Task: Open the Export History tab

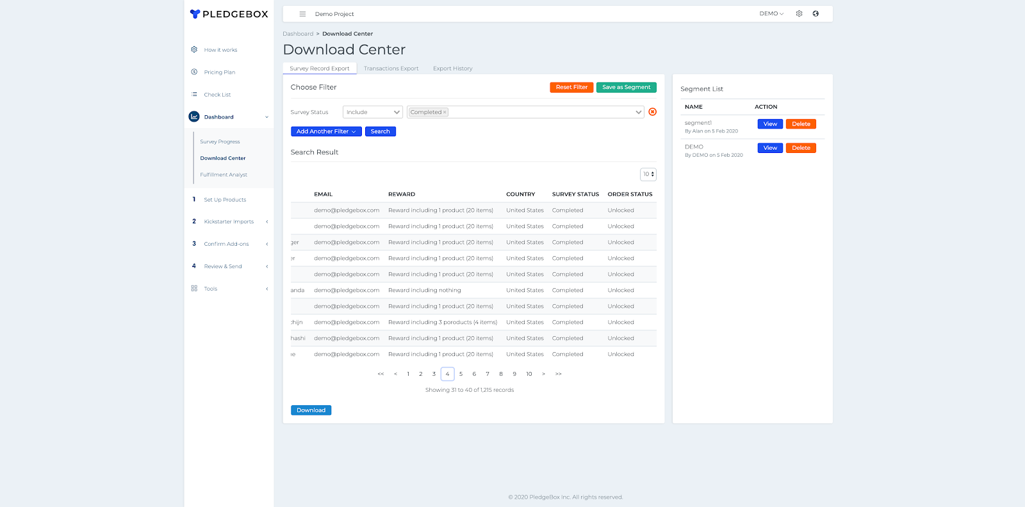Action: click(x=452, y=68)
